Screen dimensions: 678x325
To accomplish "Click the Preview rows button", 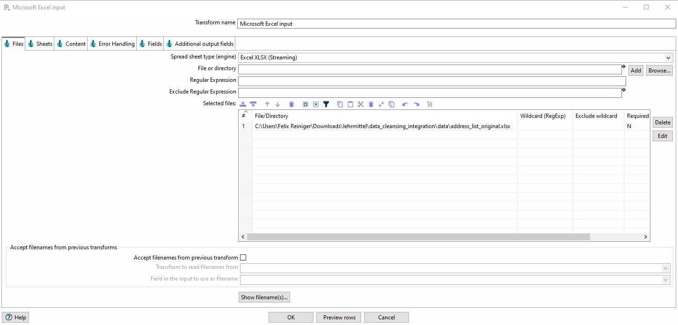I will [x=338, y=317].
